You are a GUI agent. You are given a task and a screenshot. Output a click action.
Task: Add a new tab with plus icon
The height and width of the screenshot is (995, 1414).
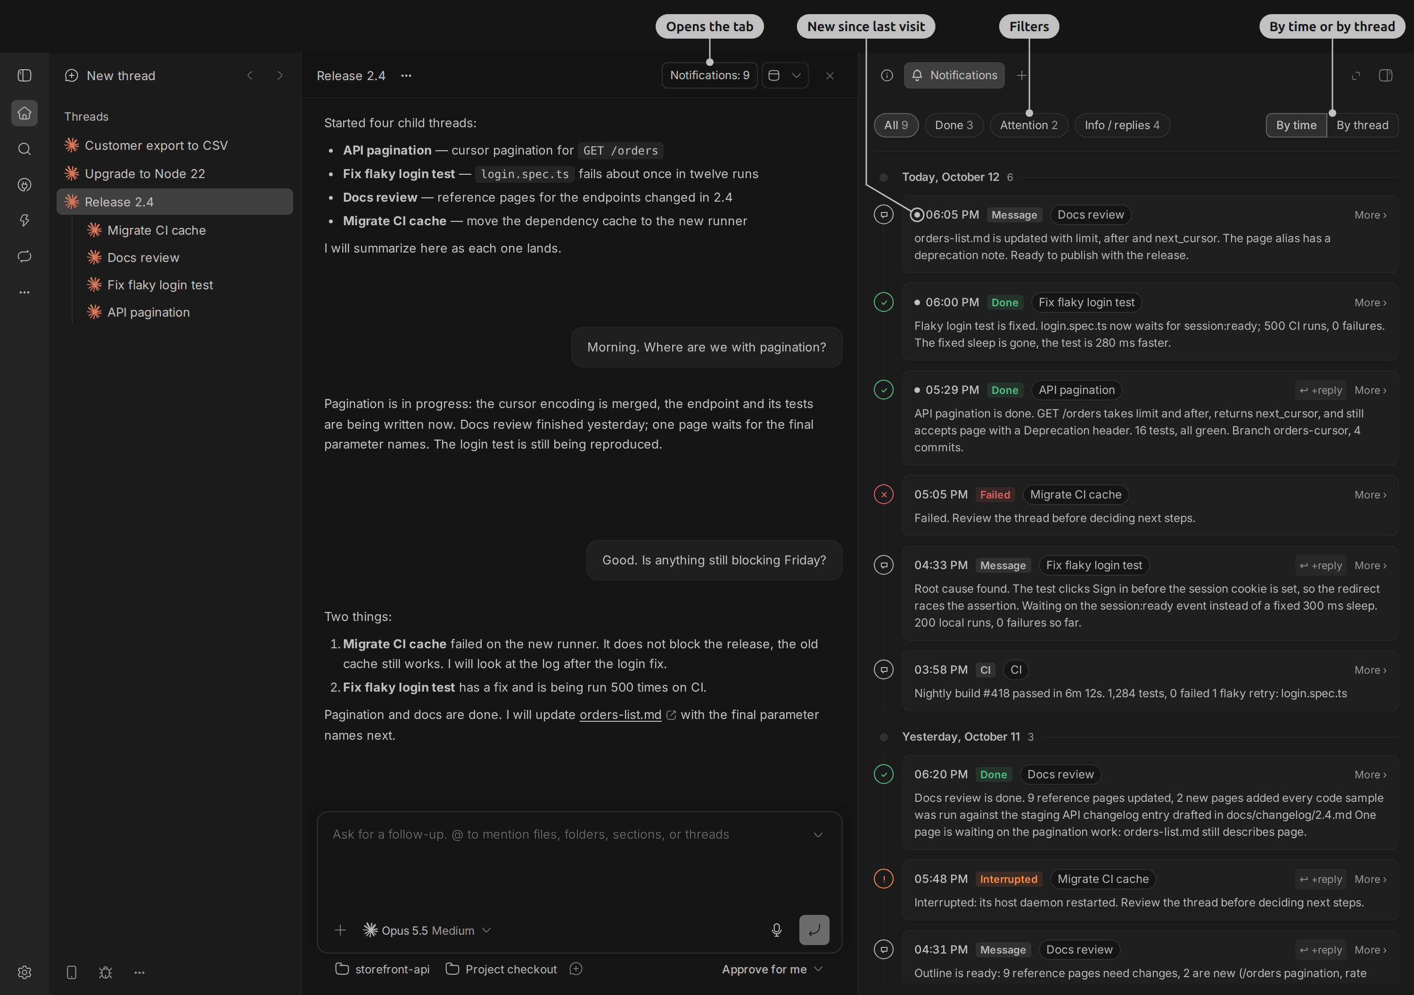[1022, 75]
